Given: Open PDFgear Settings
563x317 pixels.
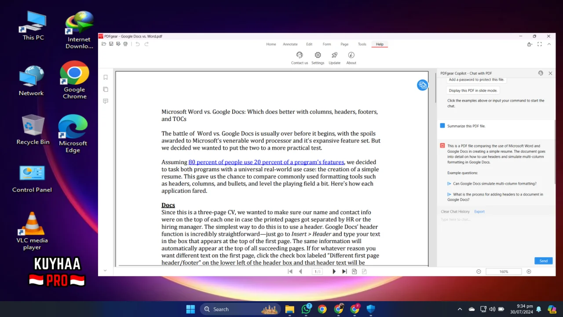Looking at the screenshot, I should pyautogui.click(x=318, y=58).
